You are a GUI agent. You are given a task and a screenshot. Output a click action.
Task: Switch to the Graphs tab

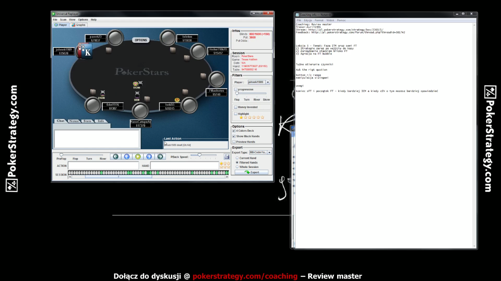(78, 25)
